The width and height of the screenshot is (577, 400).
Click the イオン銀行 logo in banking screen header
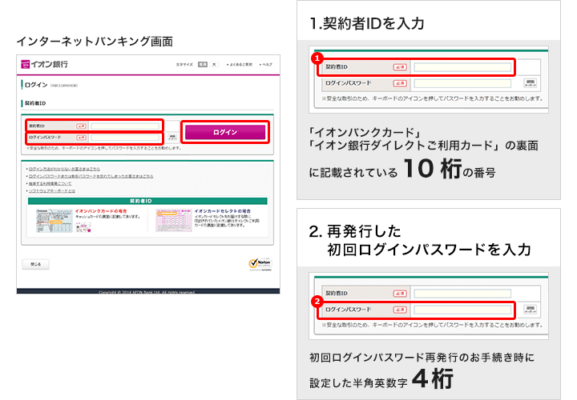tap(45, 64)
